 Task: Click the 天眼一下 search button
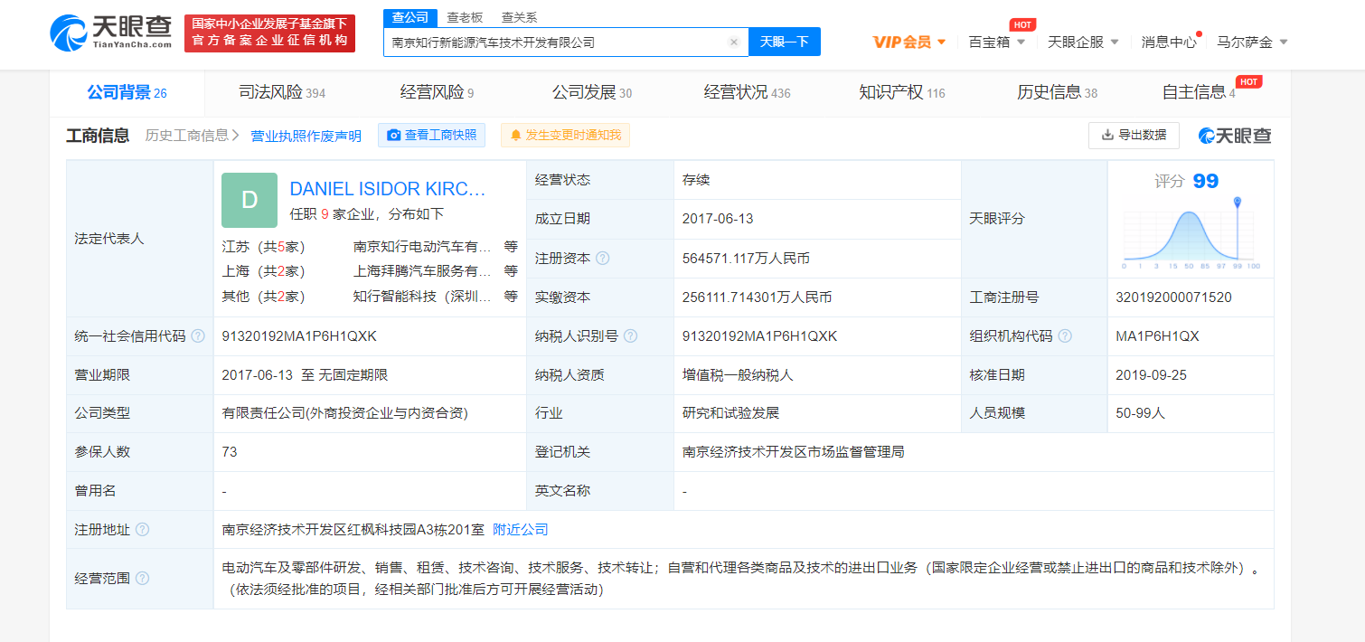point(784,42)
